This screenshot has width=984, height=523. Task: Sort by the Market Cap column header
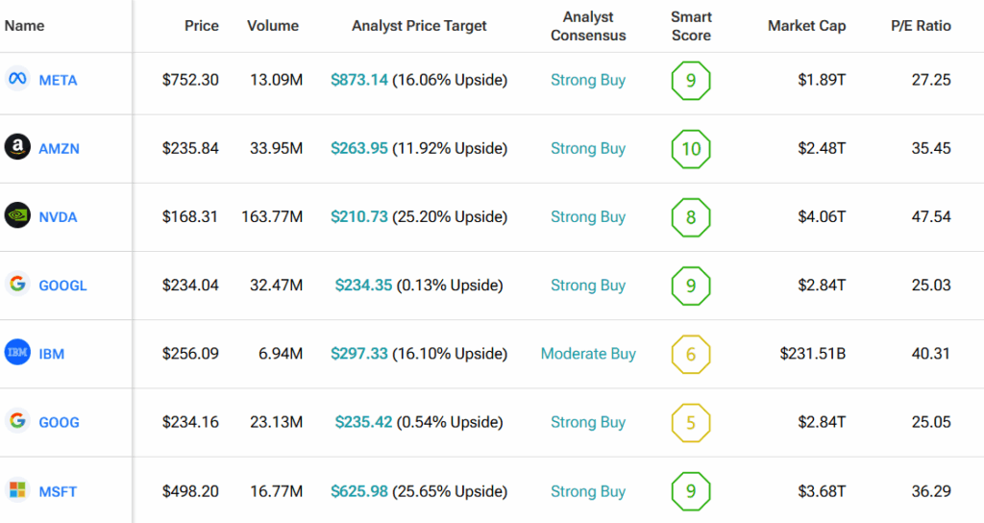point(806,26)
